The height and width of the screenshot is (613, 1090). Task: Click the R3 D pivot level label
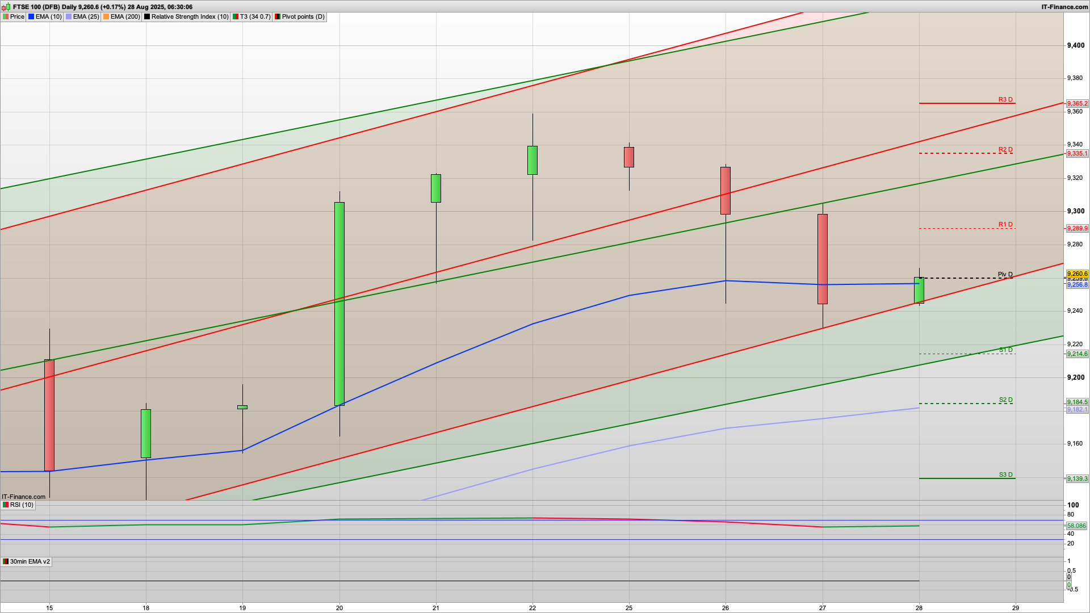[1005, 100]
